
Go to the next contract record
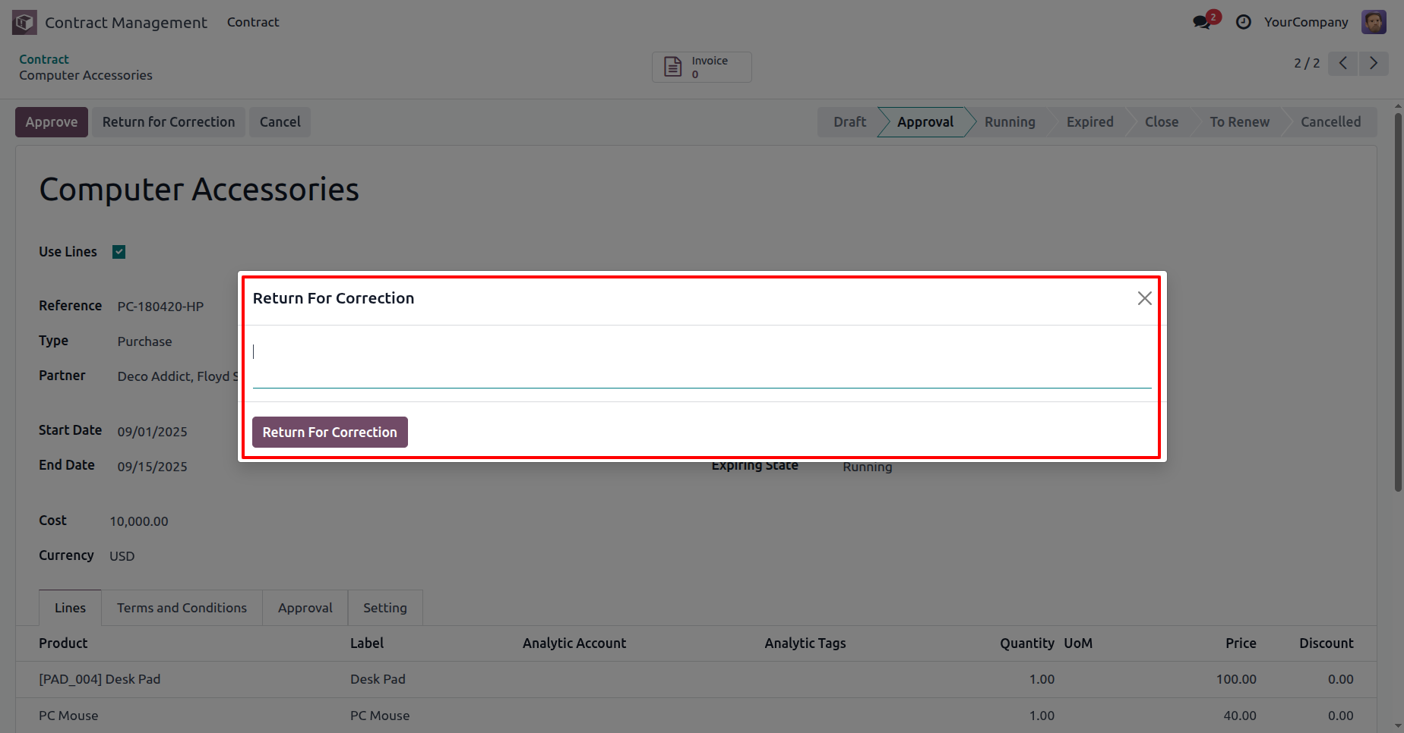pyautogui.click(x=1374, y=63)
